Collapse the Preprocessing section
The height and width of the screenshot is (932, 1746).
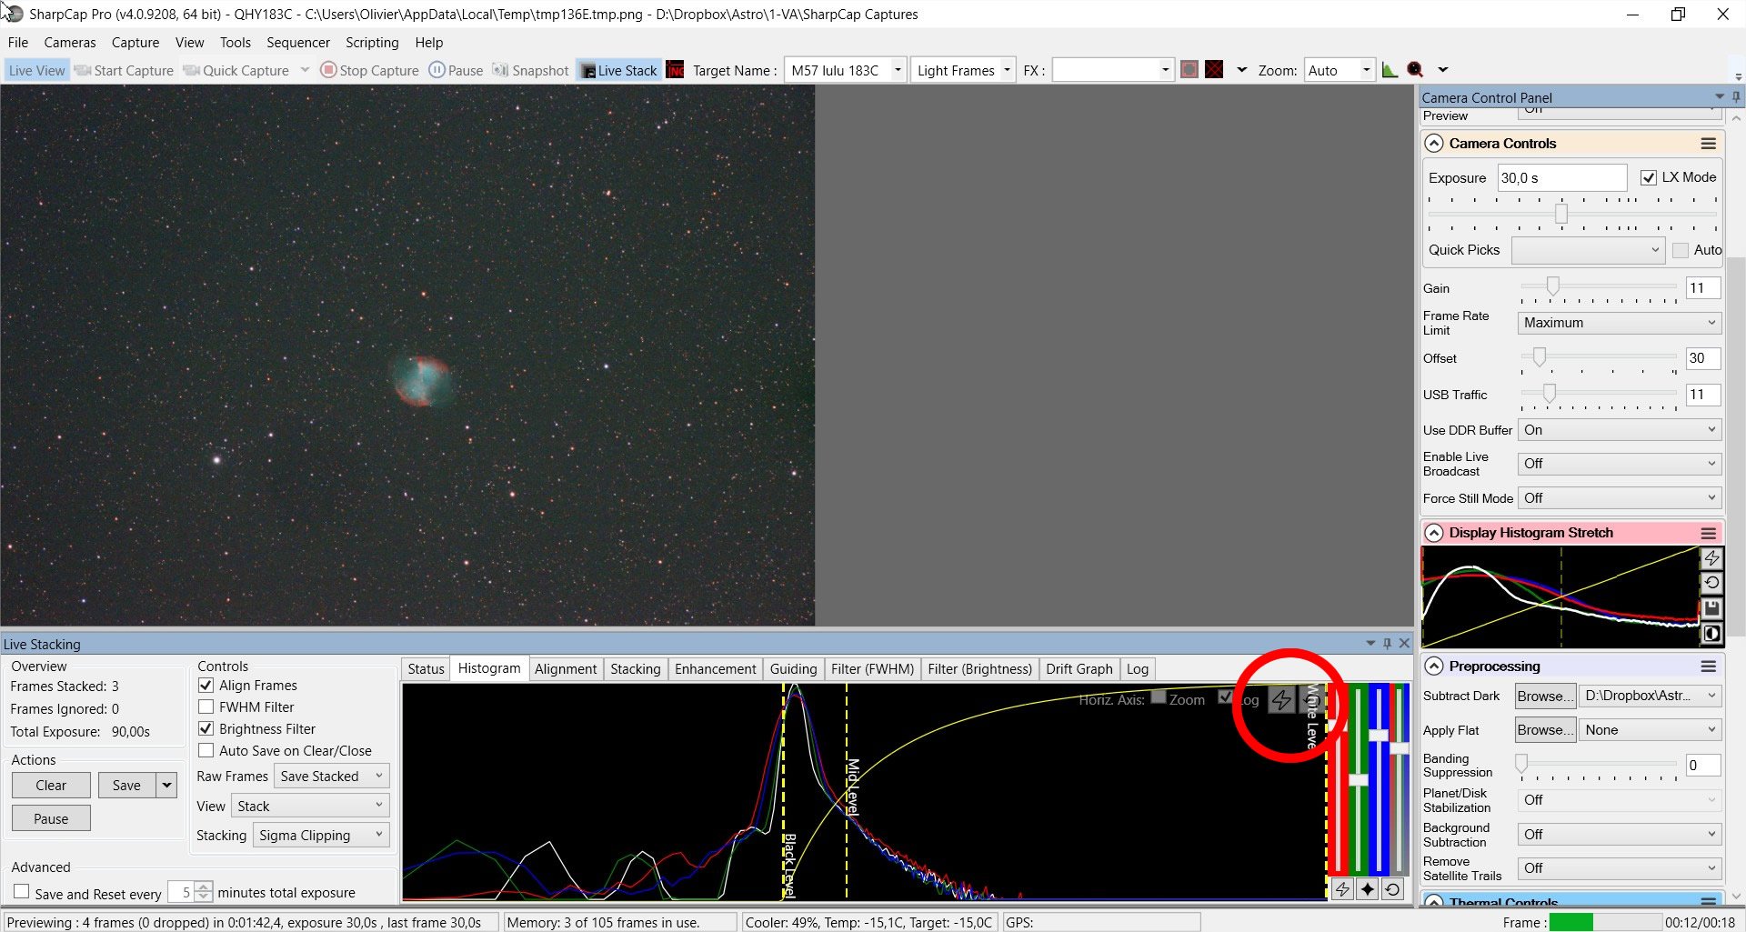tap(1434, 666)
